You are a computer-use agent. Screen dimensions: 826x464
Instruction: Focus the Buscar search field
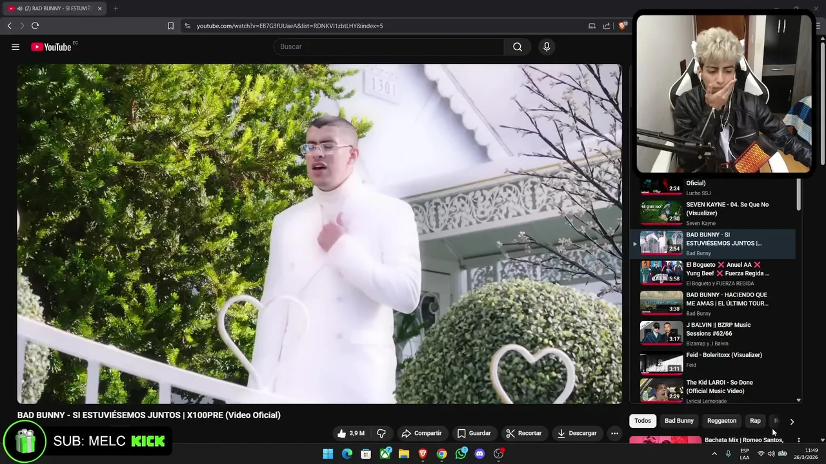pos(388,46)
